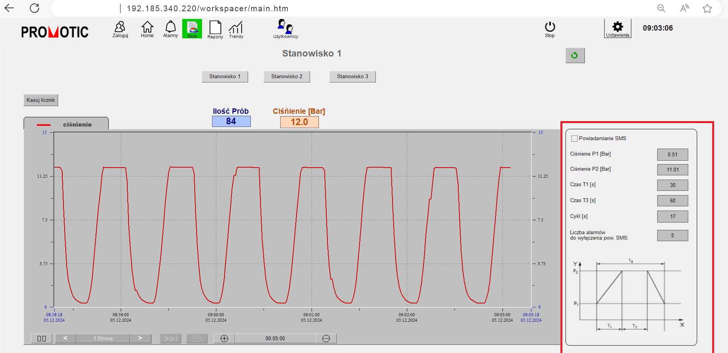
Task: Select the Baza database icon
Action: pyautogui.click(x=192, y=28)
